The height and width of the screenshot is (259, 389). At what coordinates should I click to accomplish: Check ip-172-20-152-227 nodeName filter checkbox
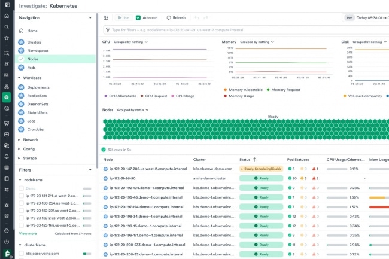point(22,211)
